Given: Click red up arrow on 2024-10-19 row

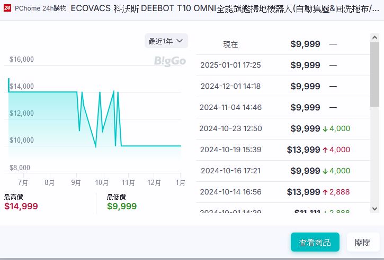Looking at the screenshot, I should coord(326,150).
